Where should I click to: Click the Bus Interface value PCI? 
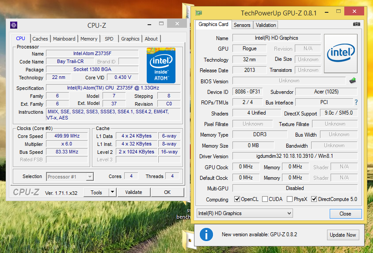324,102
